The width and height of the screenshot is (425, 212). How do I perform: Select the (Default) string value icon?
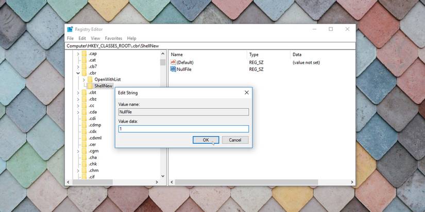[x=173, y=63]
